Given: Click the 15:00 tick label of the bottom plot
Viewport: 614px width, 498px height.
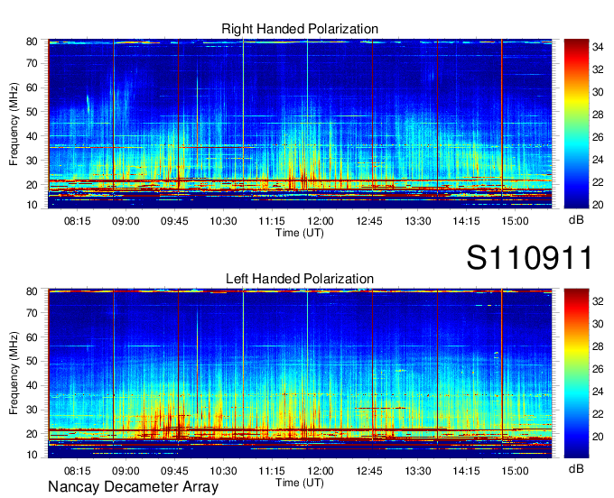Looking at the screenshot, I should 515,471.
